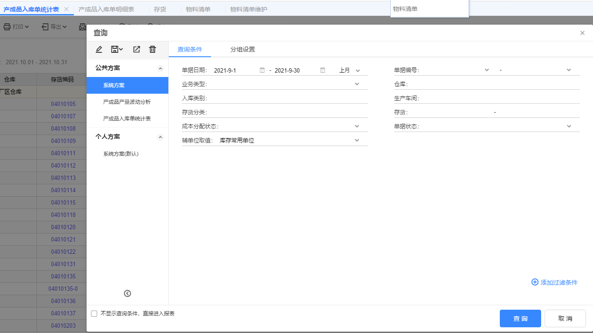The image size is (593, 333).
Task: Open the 单据编号 end dropdown
Action: tap(569, 70)
